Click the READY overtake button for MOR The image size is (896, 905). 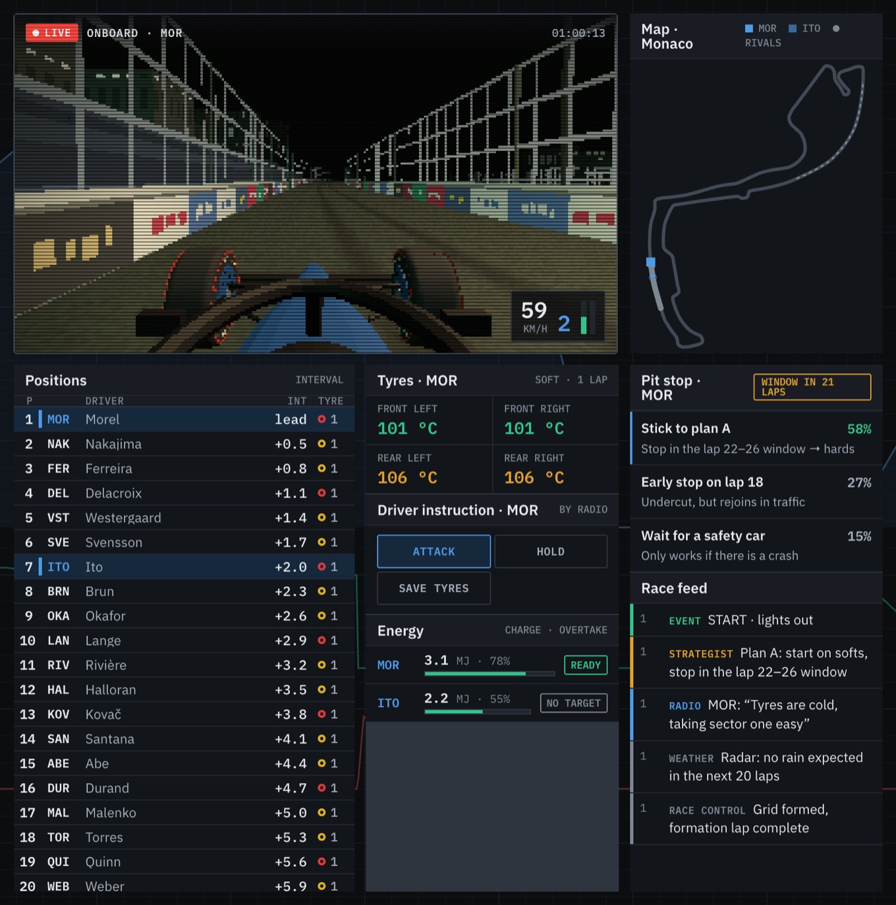click(x=586, y=665)
